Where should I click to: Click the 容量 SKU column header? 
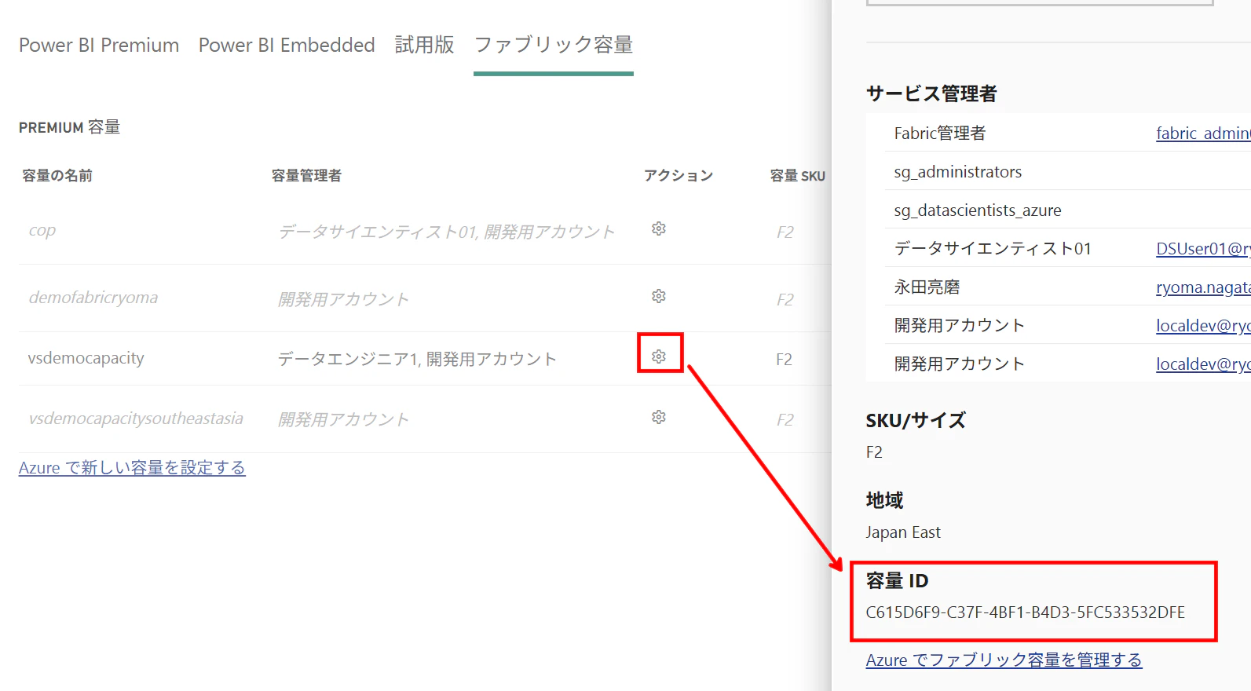pos(798,176)
